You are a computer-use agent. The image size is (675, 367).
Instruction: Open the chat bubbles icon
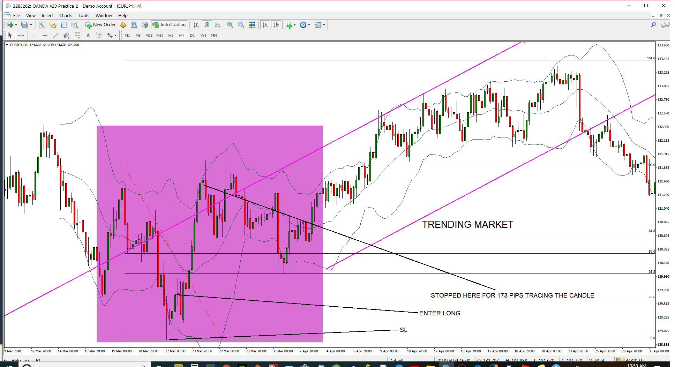click(x=665, y=25)
